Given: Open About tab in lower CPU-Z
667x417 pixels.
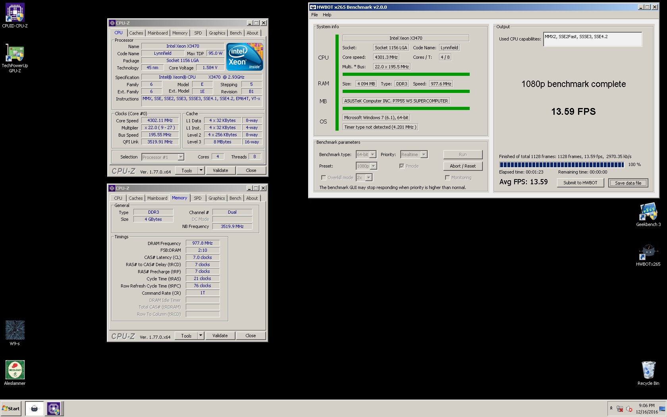Looking at the screenshot, I should [252, 198].
